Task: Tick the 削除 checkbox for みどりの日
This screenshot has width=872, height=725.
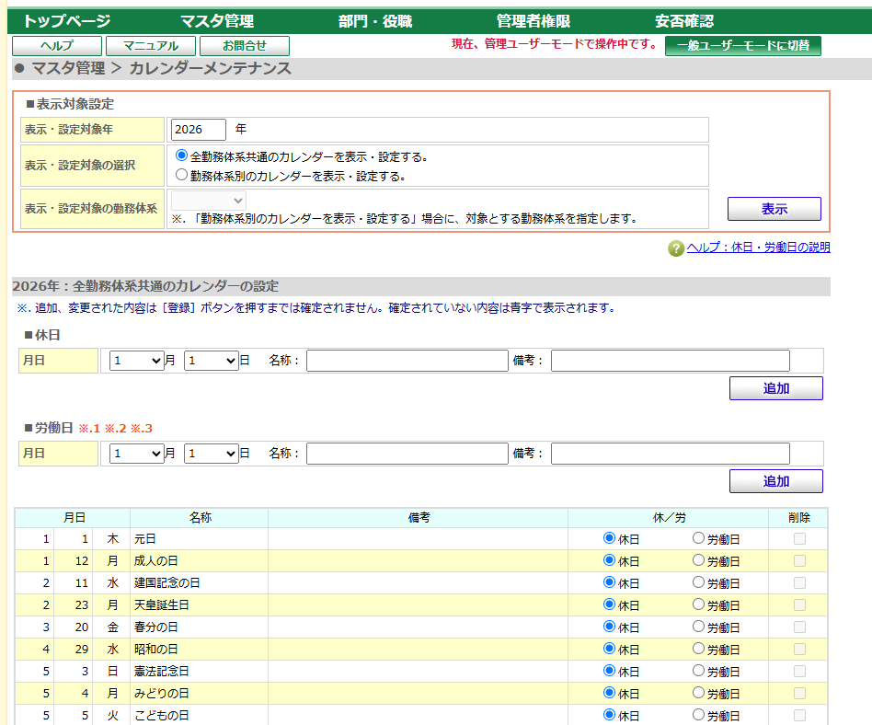Action: coord(799,694)
